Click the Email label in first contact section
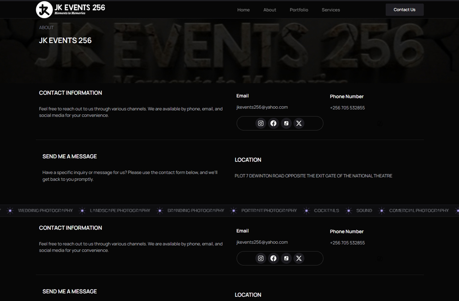Image resolution: width=459 pixels, height=301 pixels. pyautogui.click(x=242, y=95)
